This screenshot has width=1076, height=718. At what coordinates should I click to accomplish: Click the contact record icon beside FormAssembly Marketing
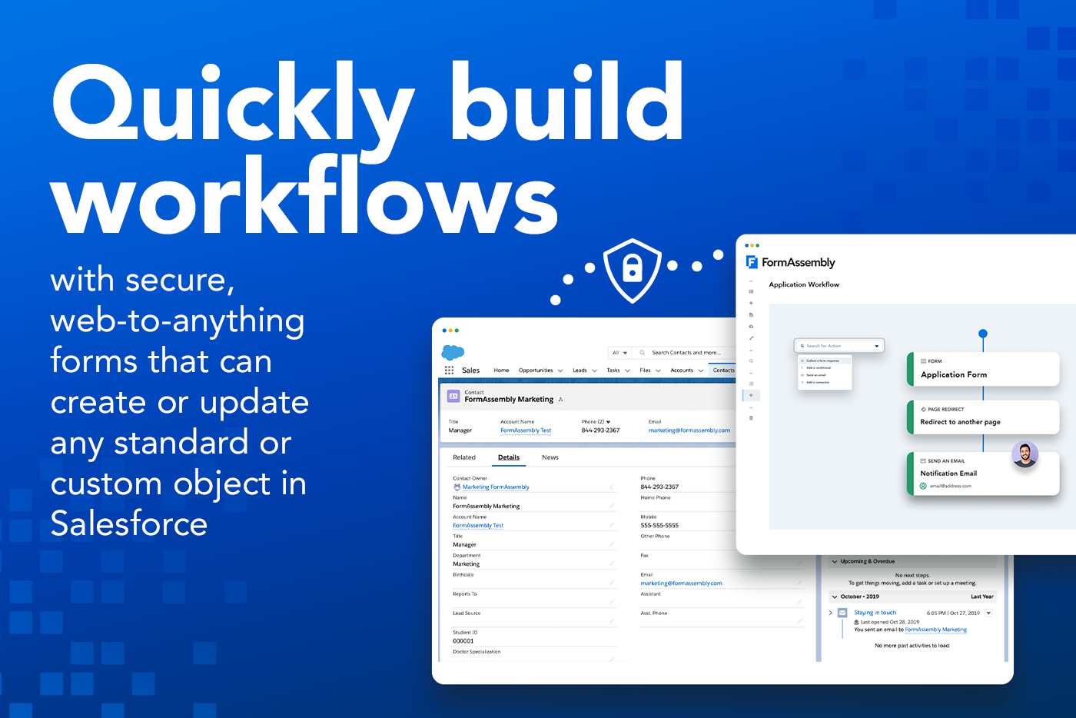click(453, 396)
